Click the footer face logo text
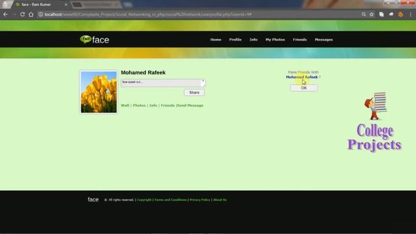This screenshot has height=234, width=416. [x=93, y=200]
